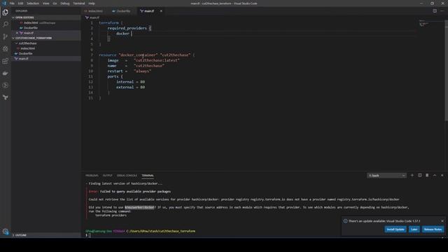Switch to the Problems panel tab

(x=92, y=176)
